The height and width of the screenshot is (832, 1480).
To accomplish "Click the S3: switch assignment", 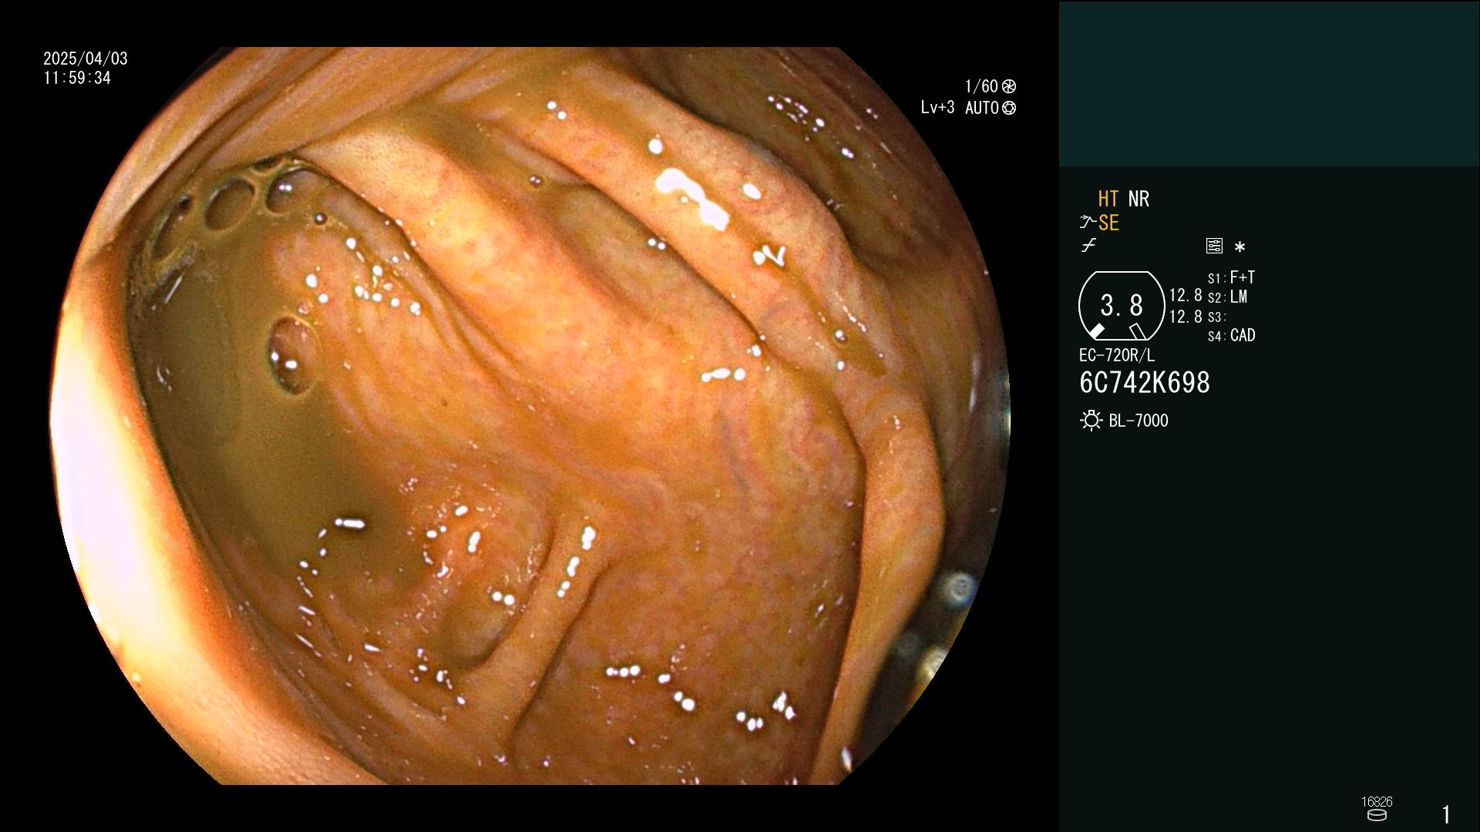I will pos(1217,317).
